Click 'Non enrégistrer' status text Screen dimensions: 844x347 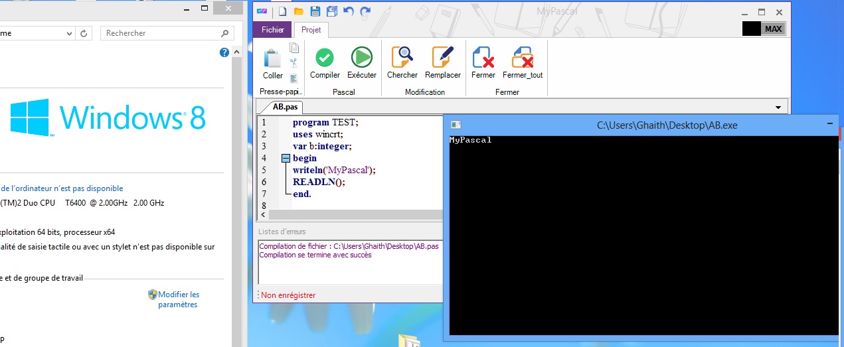tap(288, 295)
